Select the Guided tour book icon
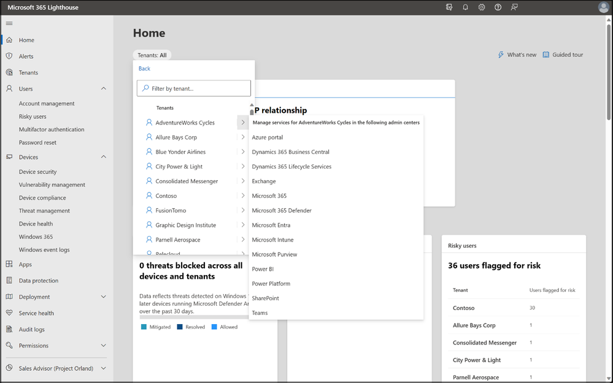The height and width of the screenshot is (383, 613). (x=546, y=55)
